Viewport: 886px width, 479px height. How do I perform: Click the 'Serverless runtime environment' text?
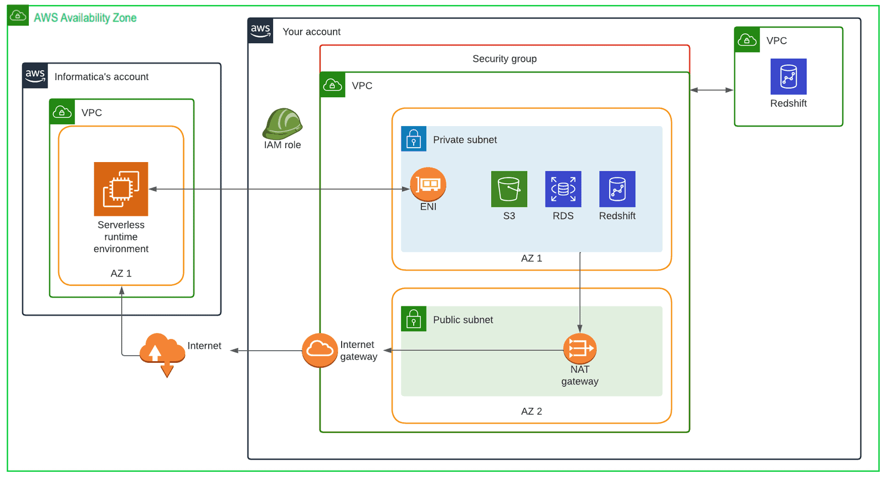[121, 237]
